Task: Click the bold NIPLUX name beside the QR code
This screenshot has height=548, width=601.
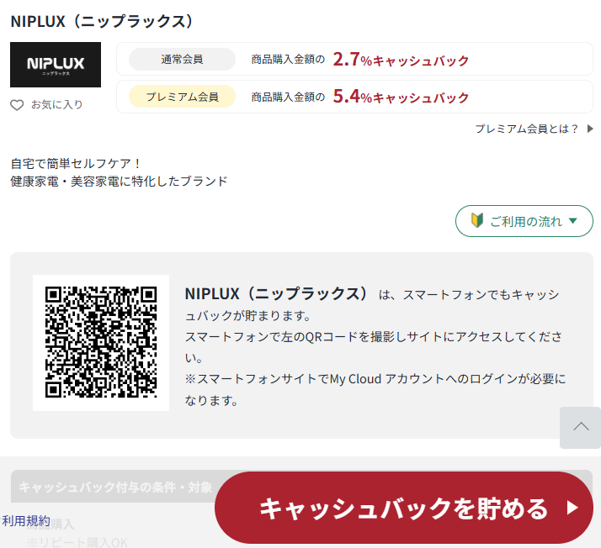Action: pyautogui.click(x=276, y=294)
